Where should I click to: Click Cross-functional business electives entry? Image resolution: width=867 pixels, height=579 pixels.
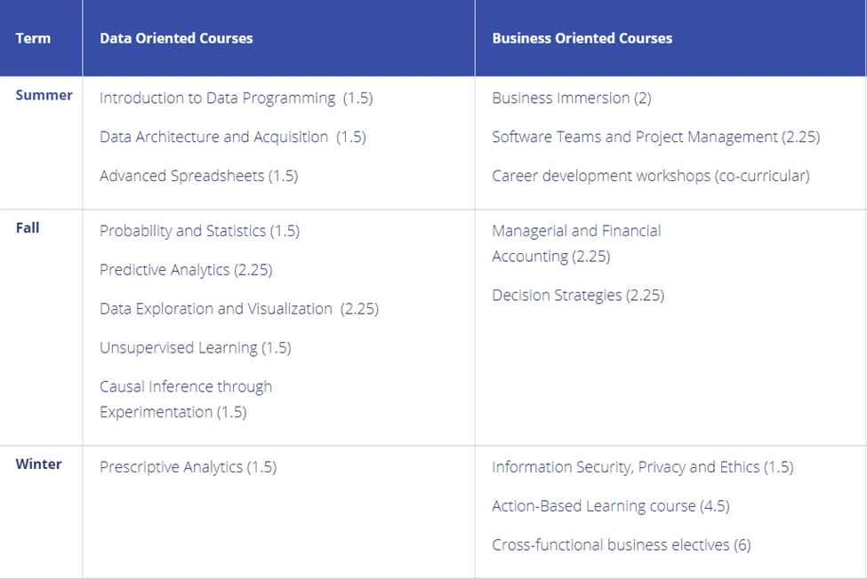coord(621,545)
